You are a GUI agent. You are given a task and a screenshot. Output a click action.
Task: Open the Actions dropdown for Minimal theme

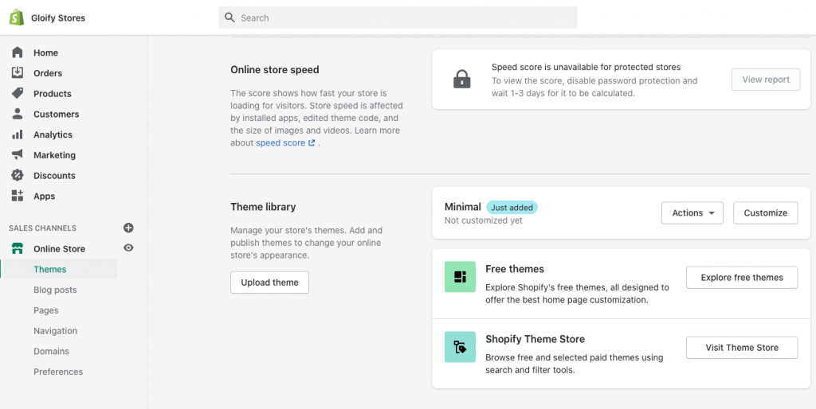(x=692, y=213)
